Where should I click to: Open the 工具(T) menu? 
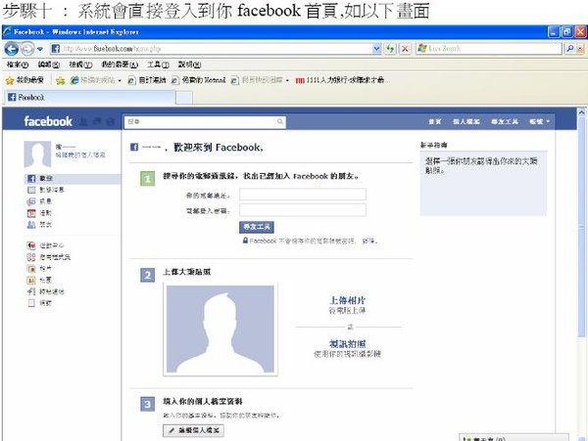coord(158,65)
